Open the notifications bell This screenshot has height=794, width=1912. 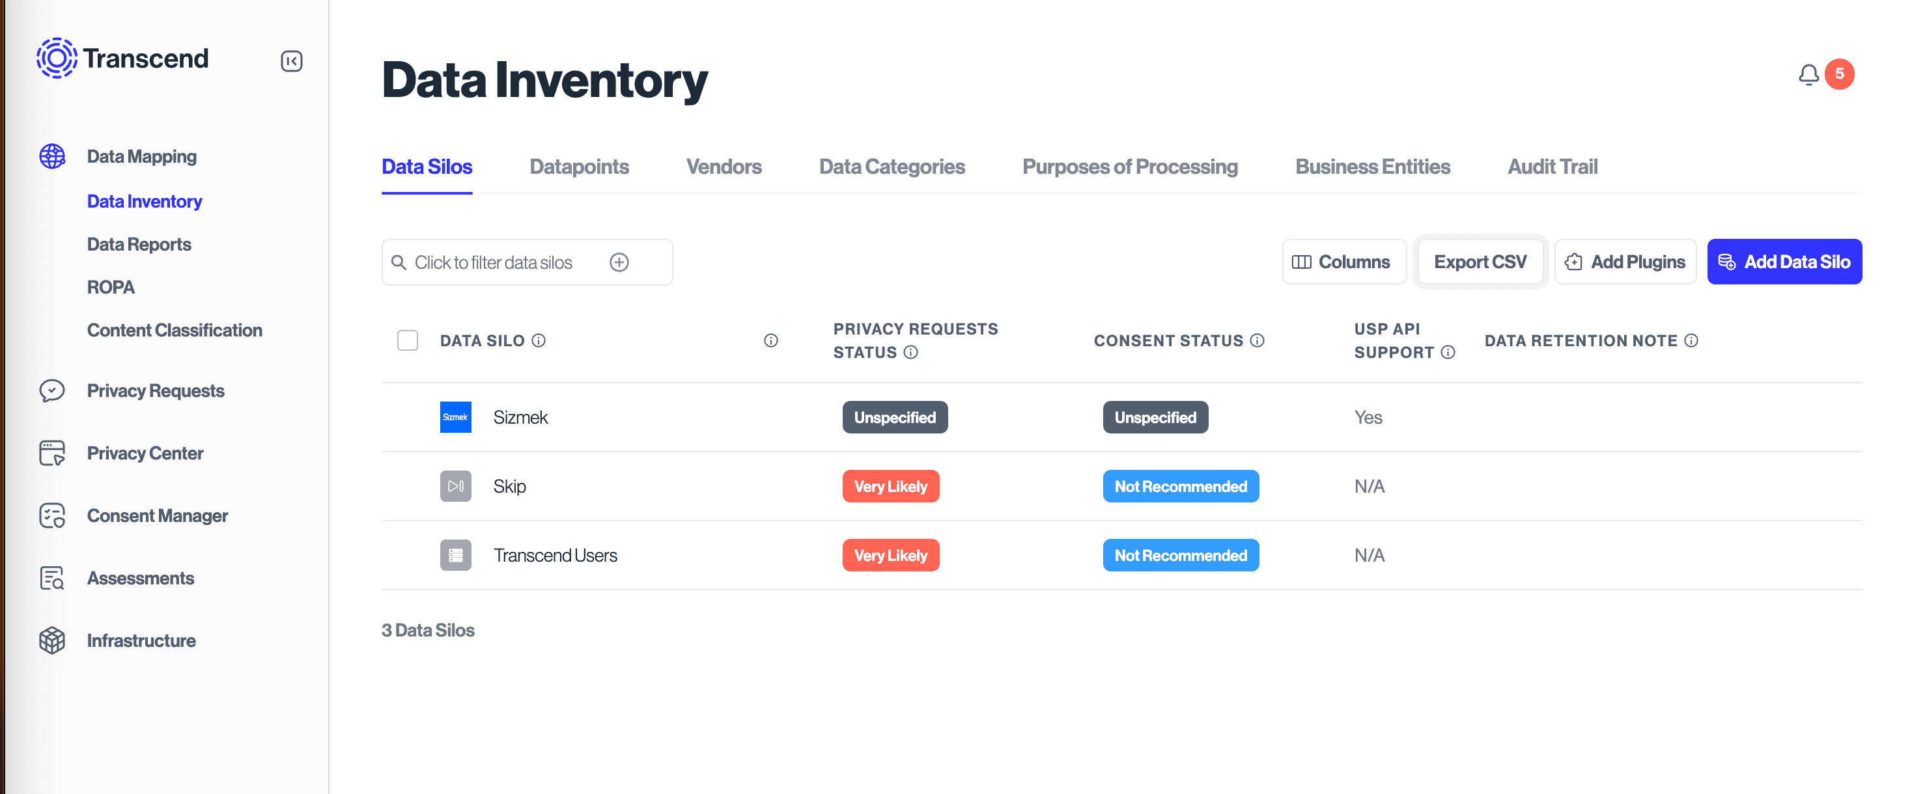coord(1808,74)
